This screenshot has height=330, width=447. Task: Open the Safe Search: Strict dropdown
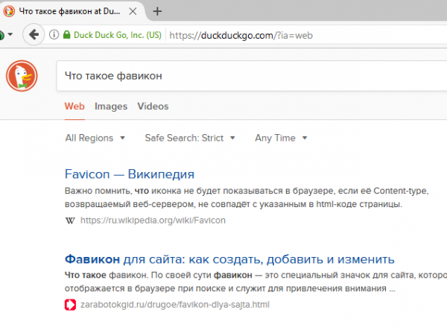click(x=190, y=138)
